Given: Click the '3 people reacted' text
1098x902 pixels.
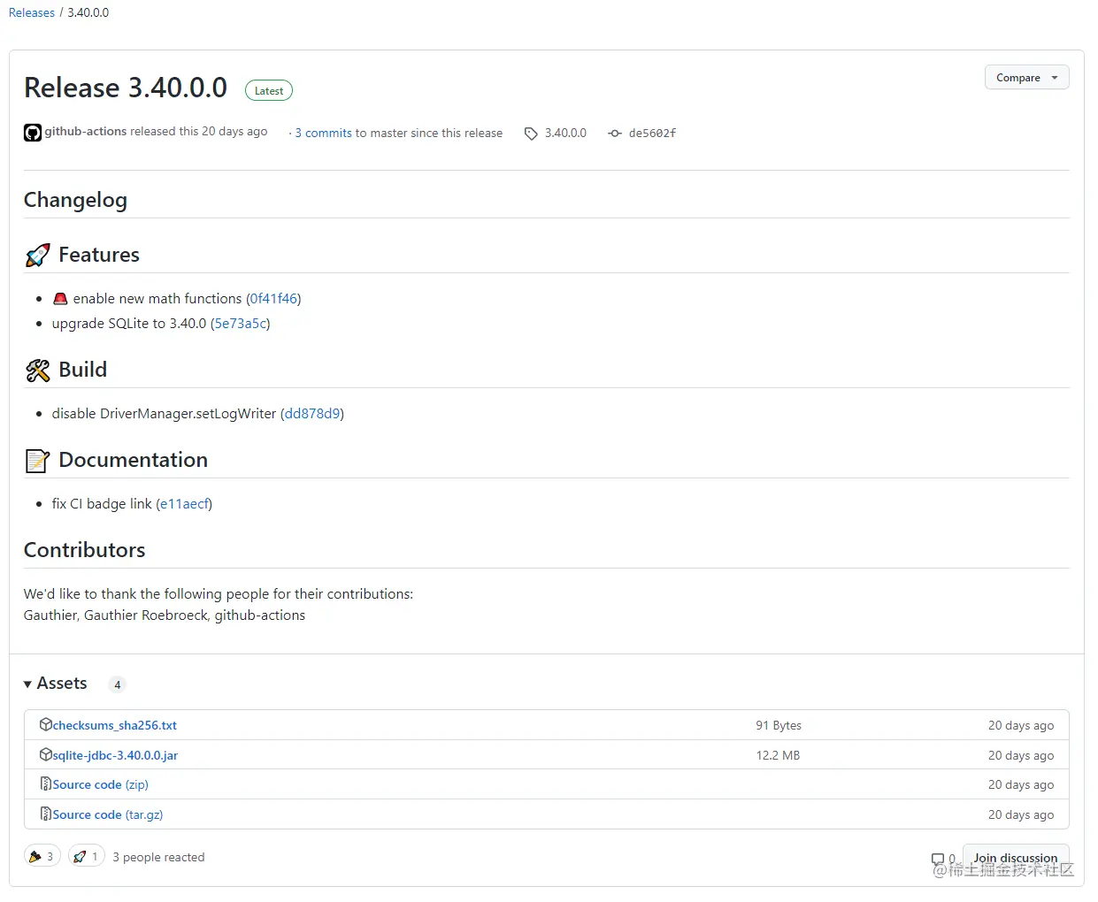Looking at the screenshot, I should (x=158, y=857).
